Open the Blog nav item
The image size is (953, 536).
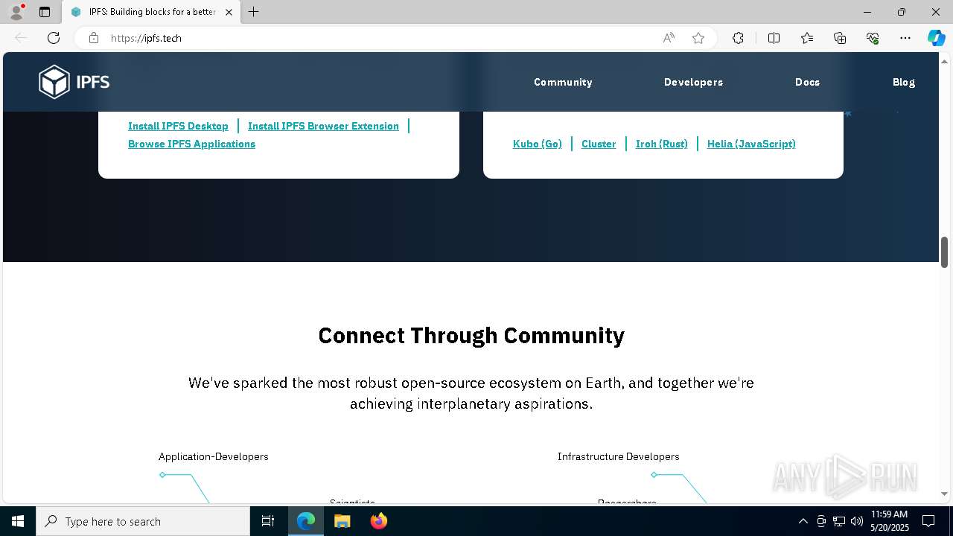904,82
